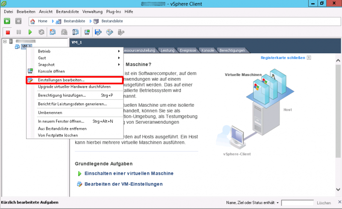Viewport: 342px width, 209px height.
Task: Click the Take Snapshot toolbar icon
Action: [53, 32]
